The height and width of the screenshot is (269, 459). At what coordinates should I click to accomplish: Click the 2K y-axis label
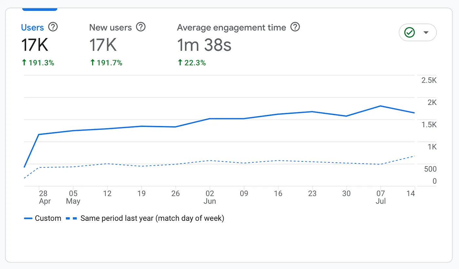click(432, 102)
